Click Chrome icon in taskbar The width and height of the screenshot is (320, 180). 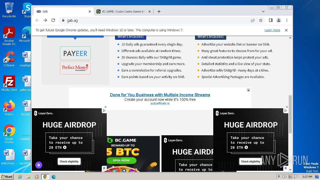(x=45, y=177)
